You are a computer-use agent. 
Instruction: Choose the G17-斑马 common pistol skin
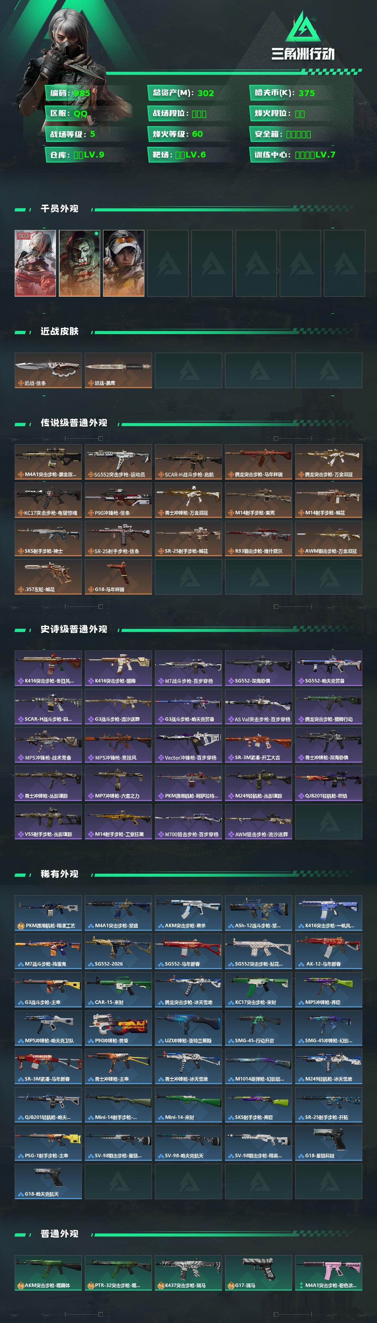coord(259,1273)
